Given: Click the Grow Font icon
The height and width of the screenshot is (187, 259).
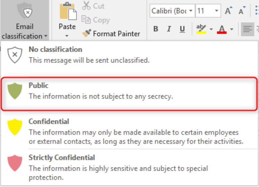Looking at the screenshot, I should tap(228, 11).
